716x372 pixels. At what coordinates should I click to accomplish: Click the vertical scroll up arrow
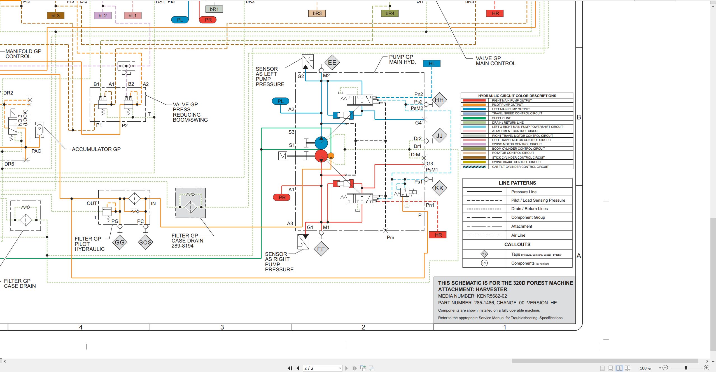click(x=713, y=7)
